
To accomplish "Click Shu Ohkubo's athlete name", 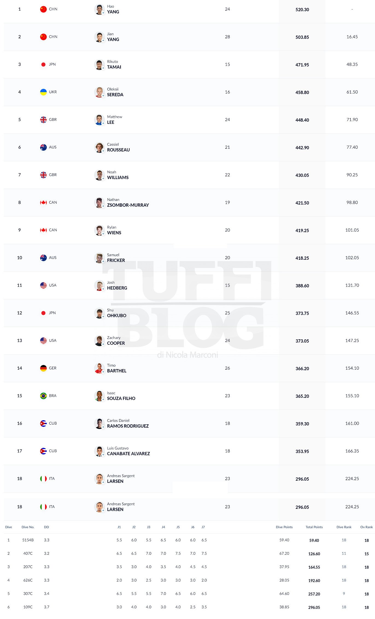I will pos(116,313).
